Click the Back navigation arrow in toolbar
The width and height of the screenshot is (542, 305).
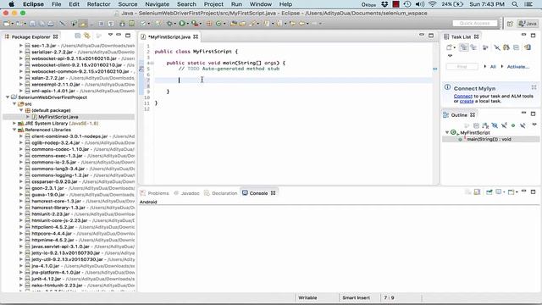pos(301,24)
